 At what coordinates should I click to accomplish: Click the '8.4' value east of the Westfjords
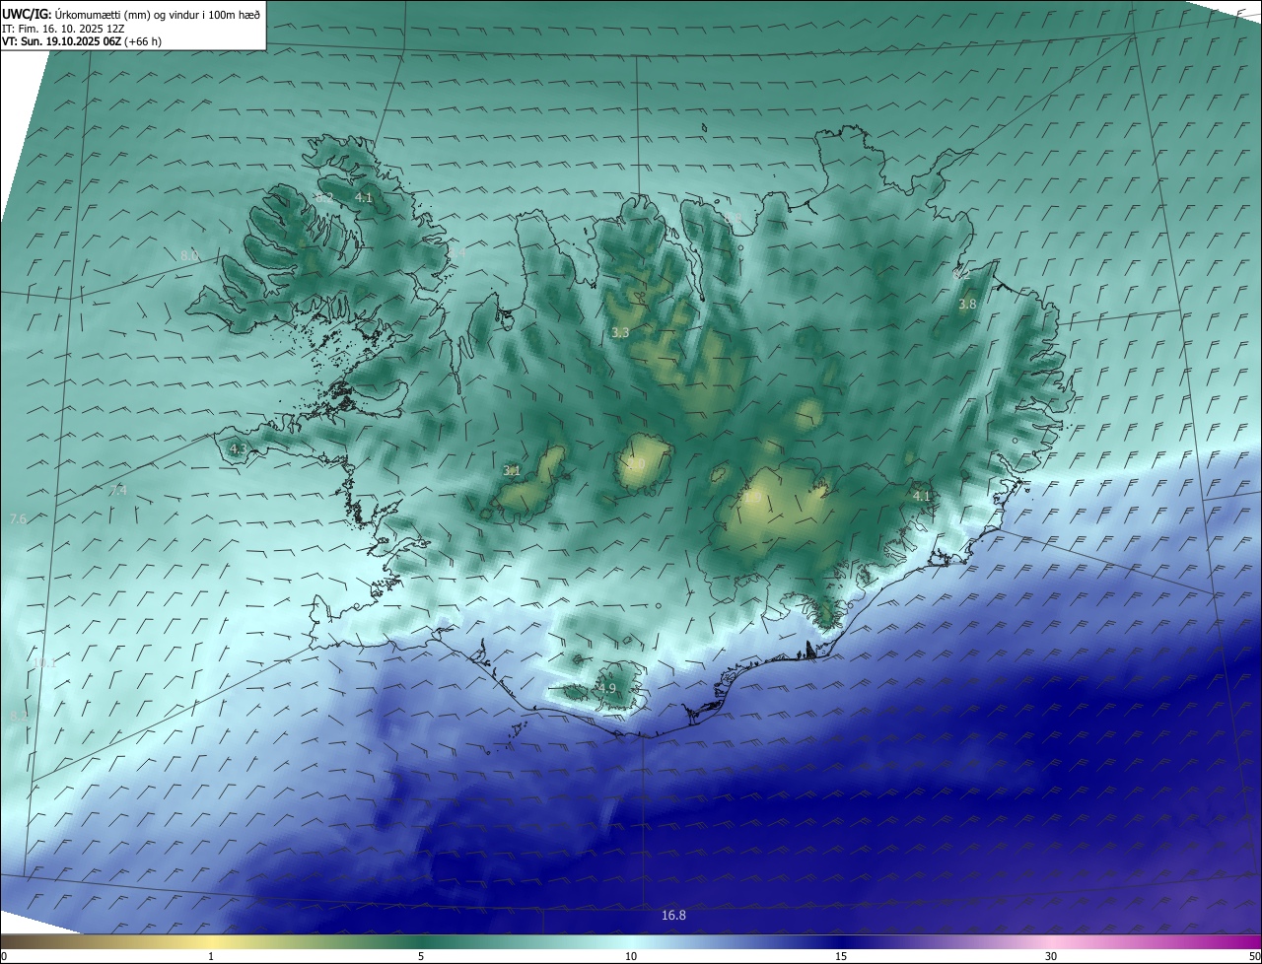(456, 253)
